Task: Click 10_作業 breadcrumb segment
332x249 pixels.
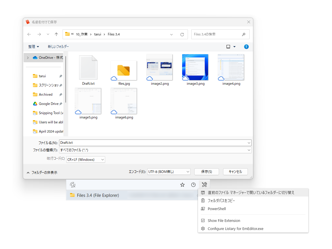Action: (82, 34)
